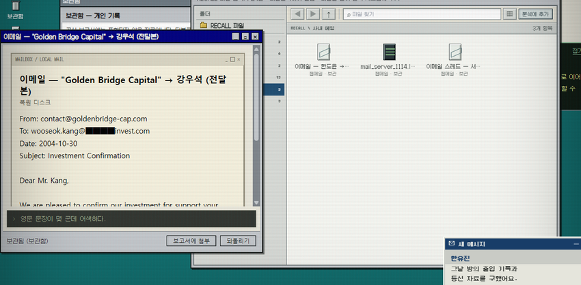Click the Date: 2004-10-30 line
This screenshot has width=581, height=285.
click(x=49, y=143)
